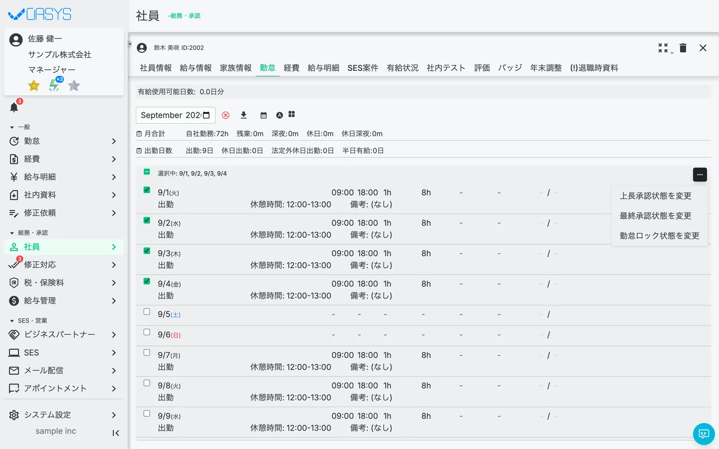The width and height of the screenshot is (719, 449).
Task: Uncheck the 9/2 attendance row checkbox
Action: click(147, 220)
